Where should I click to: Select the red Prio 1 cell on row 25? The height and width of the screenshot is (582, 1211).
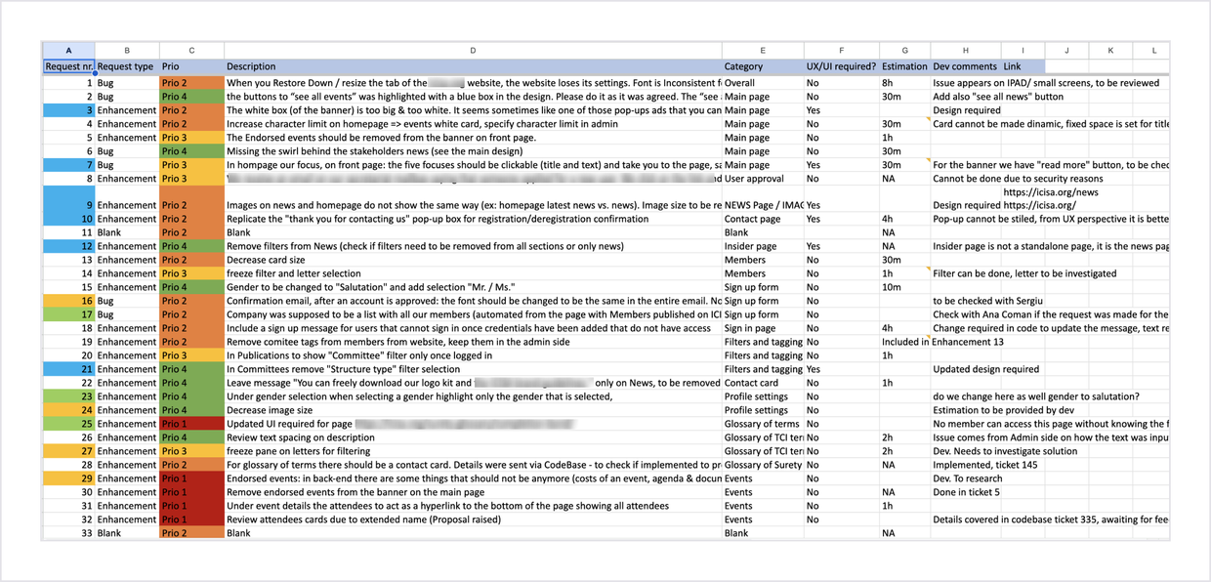[x=191, y=424]
